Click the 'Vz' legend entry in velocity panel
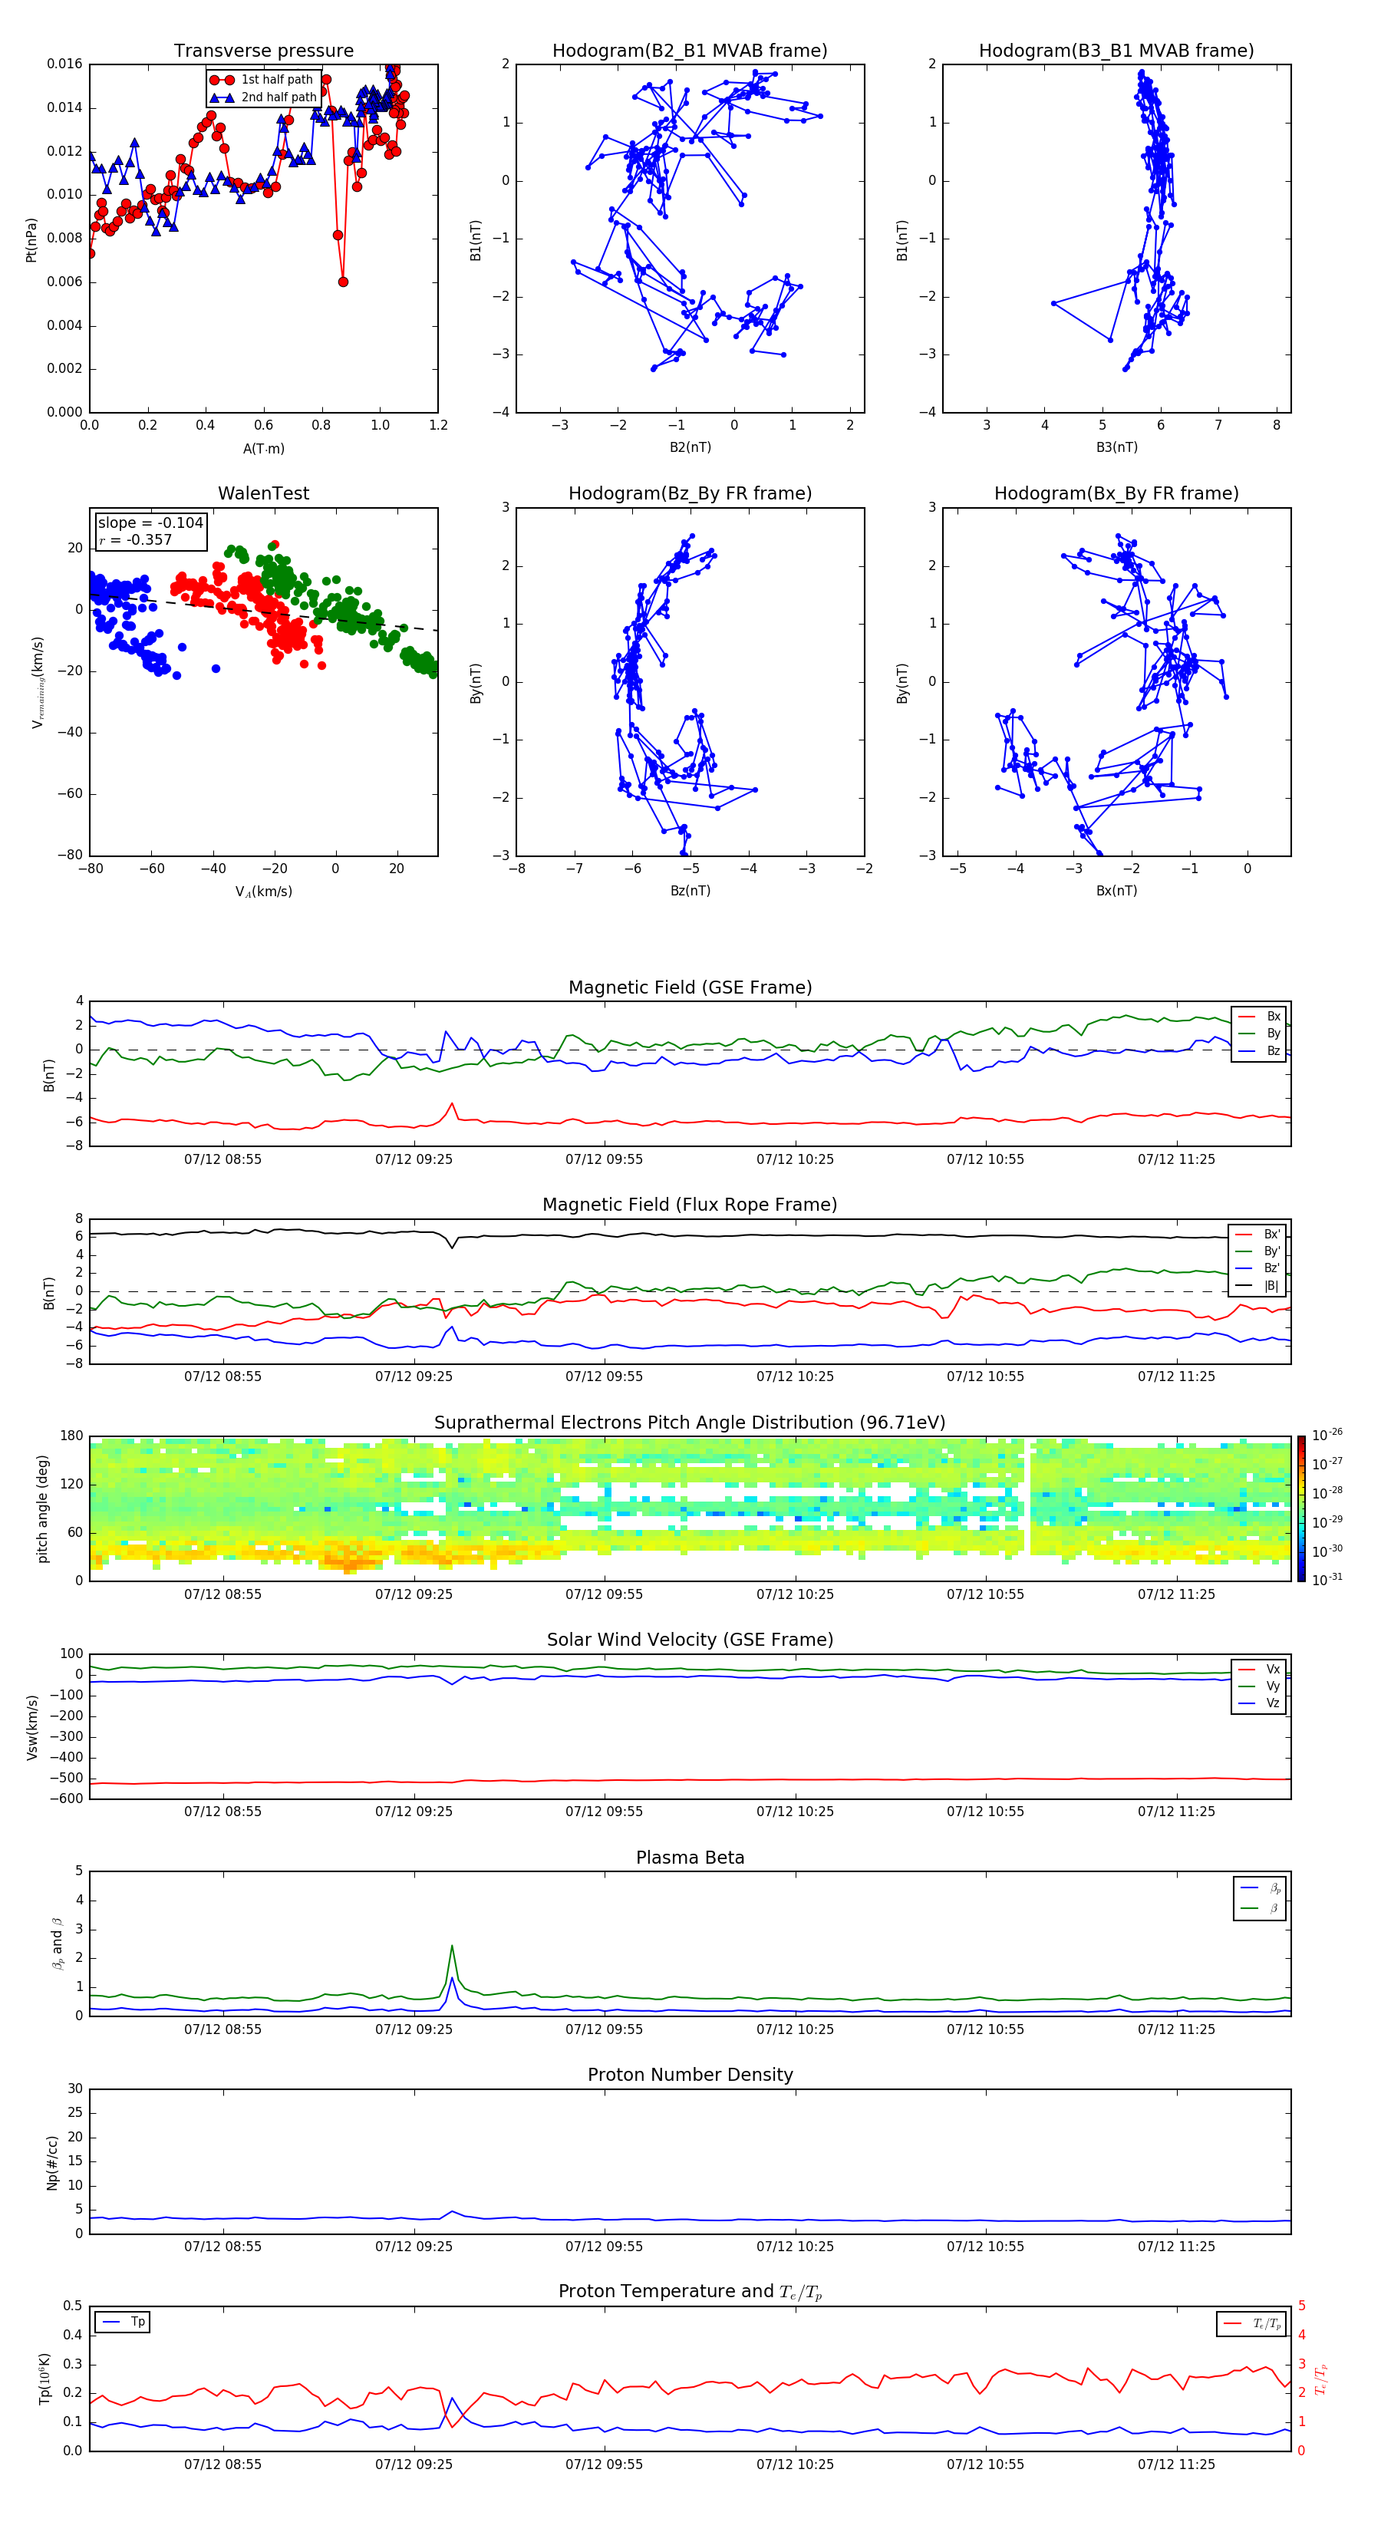 [1260, 1703]
